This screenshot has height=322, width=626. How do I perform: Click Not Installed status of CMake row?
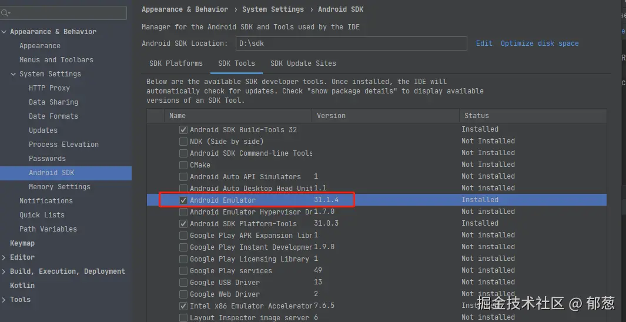pos(488,165)
